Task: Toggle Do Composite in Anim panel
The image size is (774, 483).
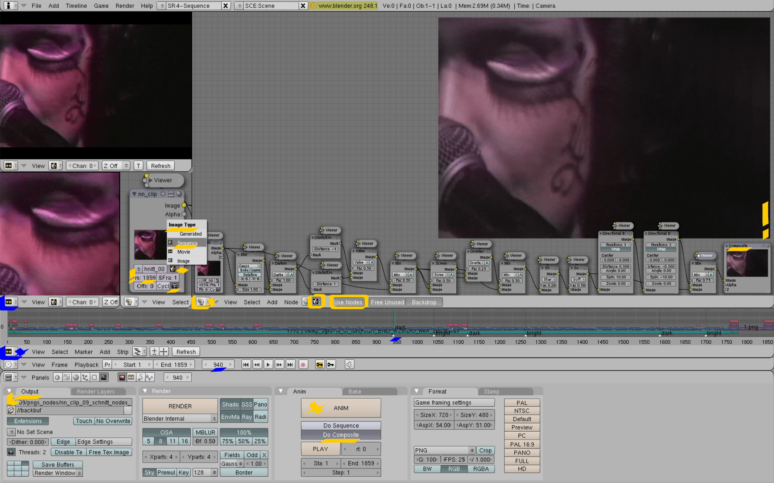Action: pos(341,435)
